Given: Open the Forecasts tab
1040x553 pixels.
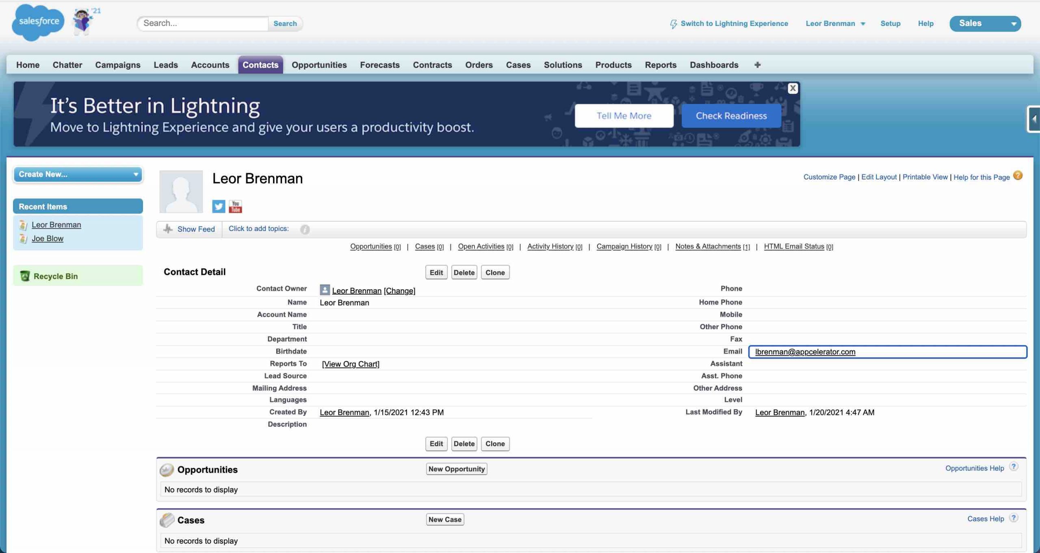Looking at the screenshot, I should pos(379,65).
